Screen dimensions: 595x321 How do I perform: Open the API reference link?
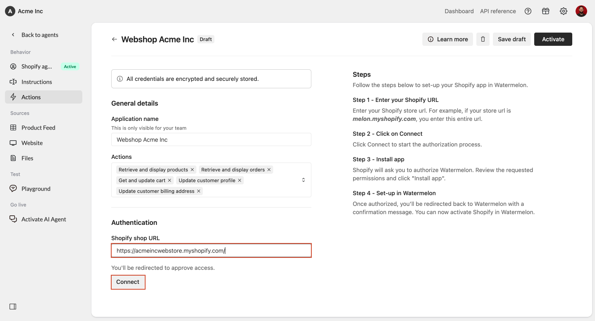498,11
